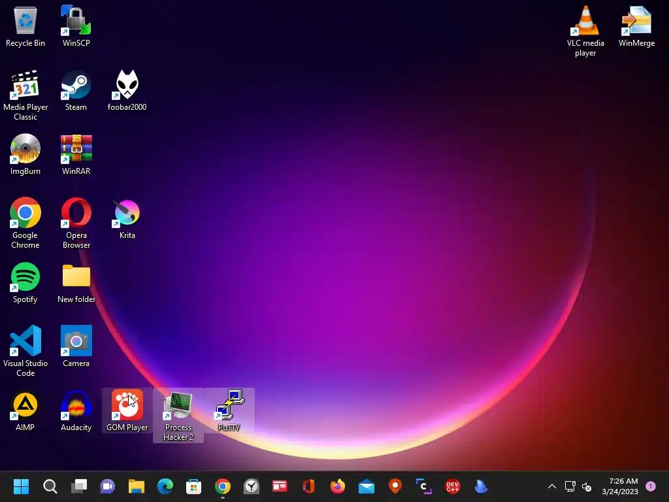Switch to Chrome in the taskbar
Screen dimensions: 669x502
coord(223,486)
